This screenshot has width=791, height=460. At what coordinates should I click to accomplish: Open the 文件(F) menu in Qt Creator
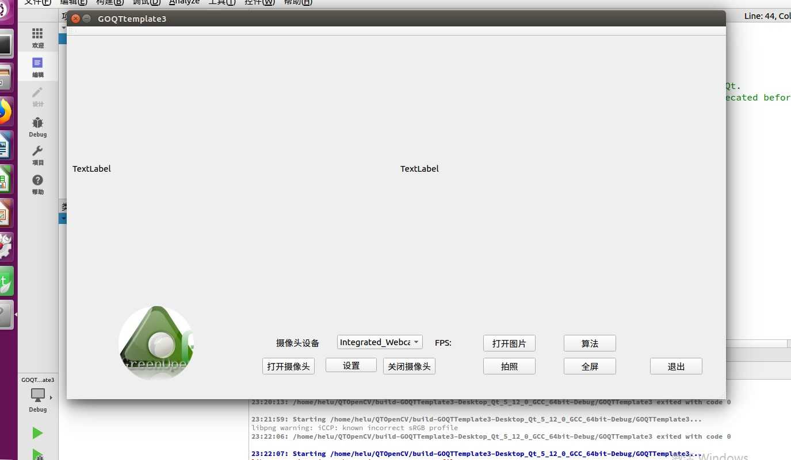tap(38, 2)
